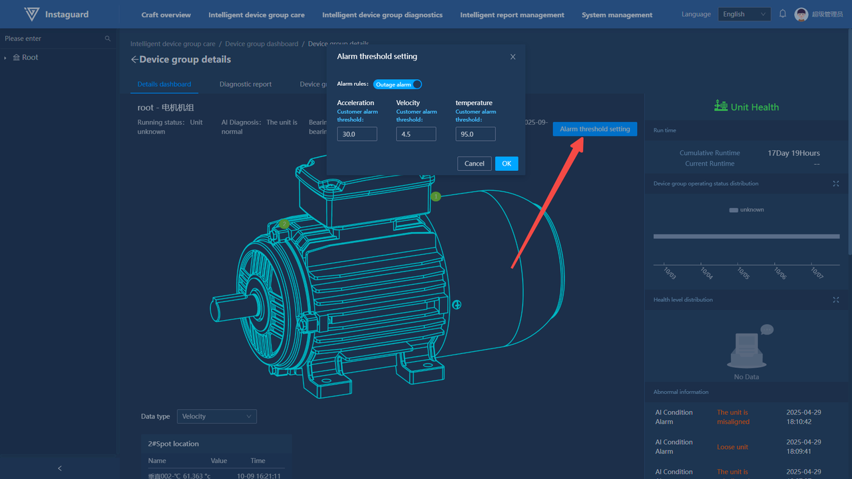Switch to the Diagnostic report tab
This screenshot has width=852, height=479.
245,84
